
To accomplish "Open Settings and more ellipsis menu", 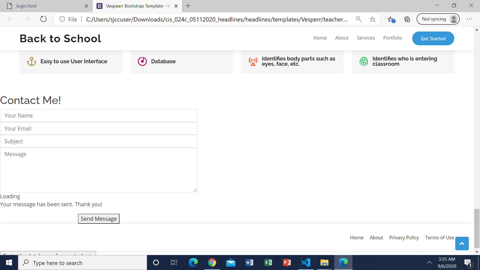I will (469, 19).
